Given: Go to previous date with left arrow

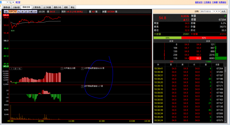Looking at the screenshot, I should pos(217,11).
